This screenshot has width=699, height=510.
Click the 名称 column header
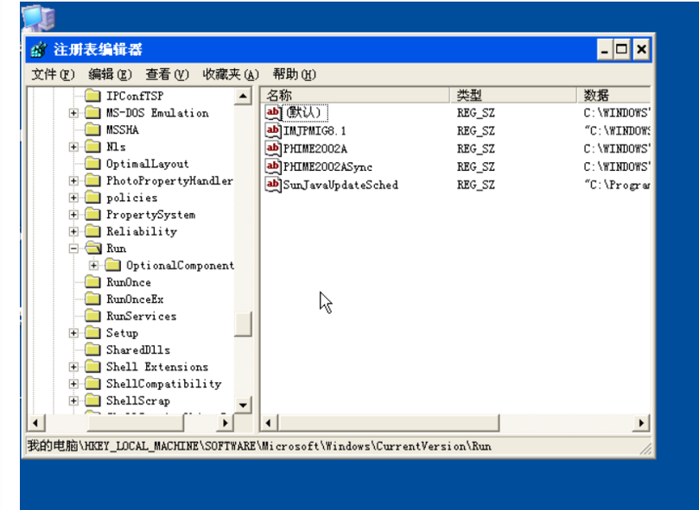pyautogui.click(x=355, y=95)
